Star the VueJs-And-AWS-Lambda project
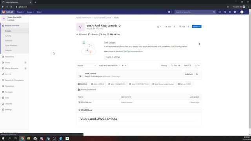This screenshot has width=251, height=141. [x=168, y=27]
